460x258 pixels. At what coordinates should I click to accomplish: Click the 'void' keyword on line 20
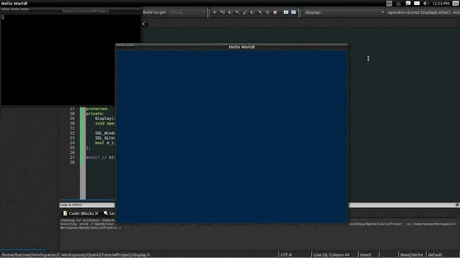tap(100, 123)
